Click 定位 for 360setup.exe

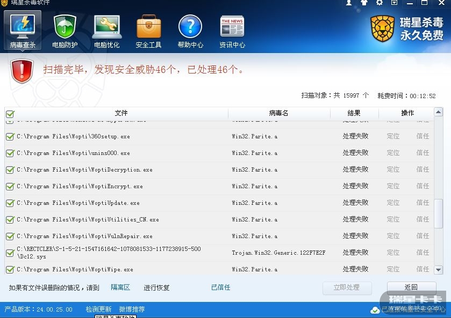point(393,136)
